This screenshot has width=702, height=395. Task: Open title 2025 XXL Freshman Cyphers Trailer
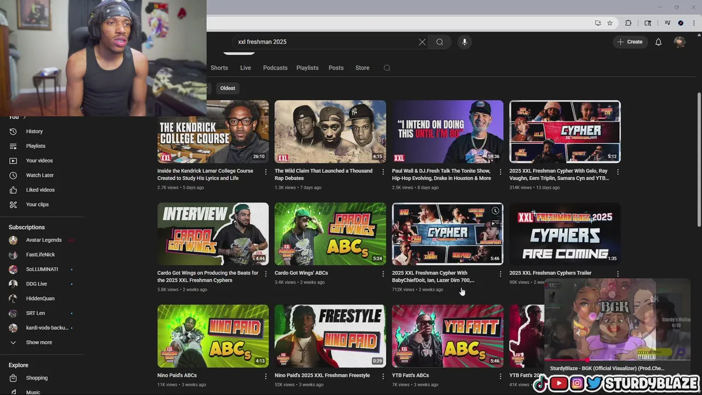pos(550,273)
